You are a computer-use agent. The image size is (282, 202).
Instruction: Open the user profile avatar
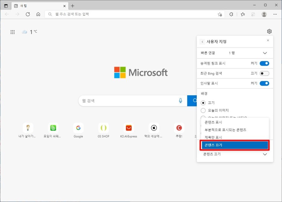coord(264,14)
